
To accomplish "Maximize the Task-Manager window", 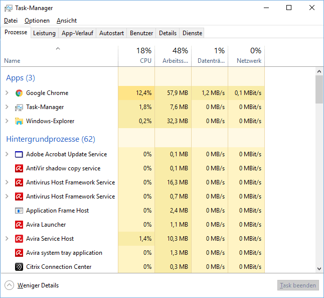I will point(289,8).
